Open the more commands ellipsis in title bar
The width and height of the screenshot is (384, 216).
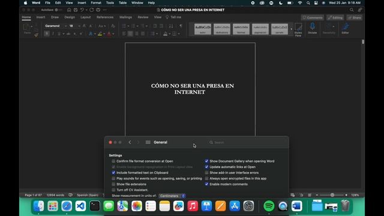pos(105,10)
